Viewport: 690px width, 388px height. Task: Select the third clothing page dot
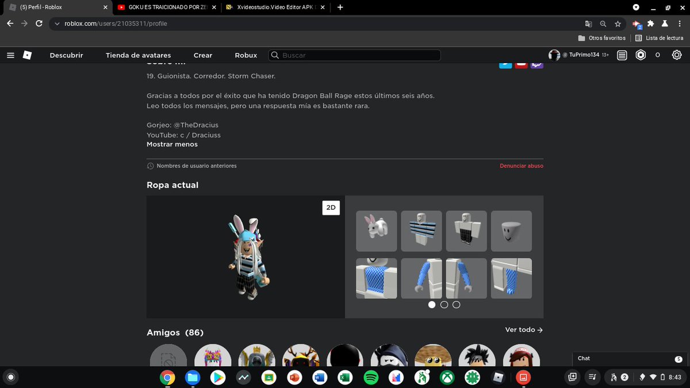(x=457, y=305)
